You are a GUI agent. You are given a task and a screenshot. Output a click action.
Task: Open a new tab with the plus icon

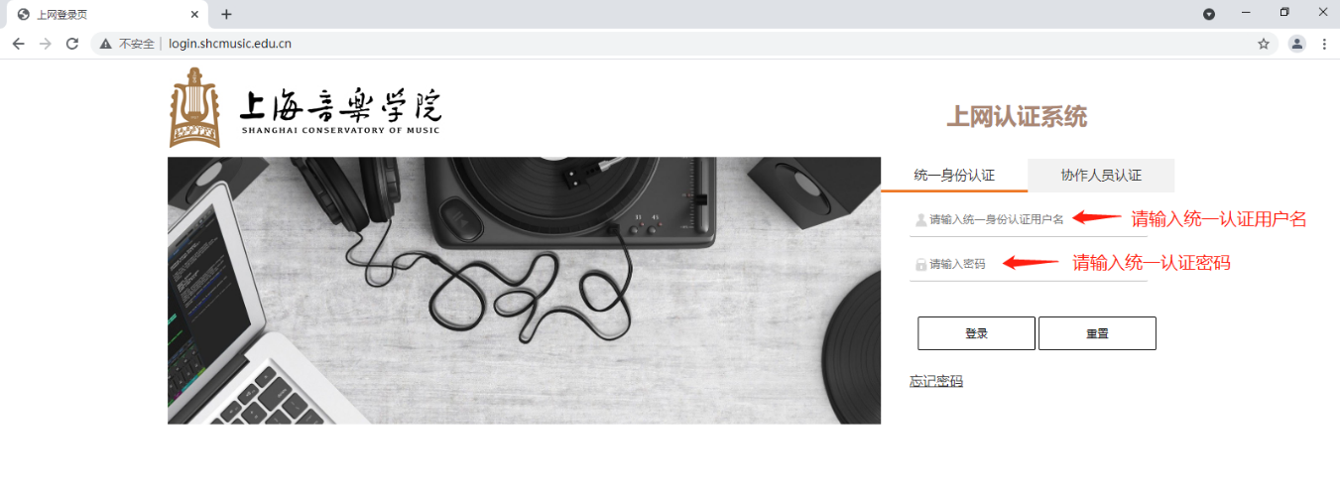(226, 14)
